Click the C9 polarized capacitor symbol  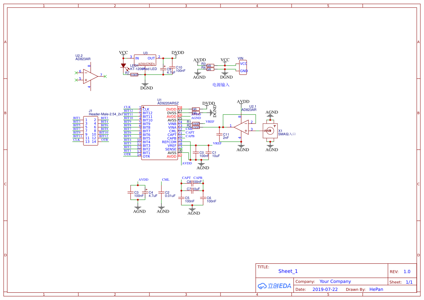pyautogui.click(x=163, y=69)
